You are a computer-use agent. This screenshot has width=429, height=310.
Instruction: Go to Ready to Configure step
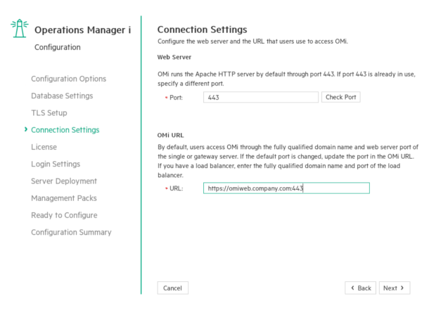tap(64, 215)
